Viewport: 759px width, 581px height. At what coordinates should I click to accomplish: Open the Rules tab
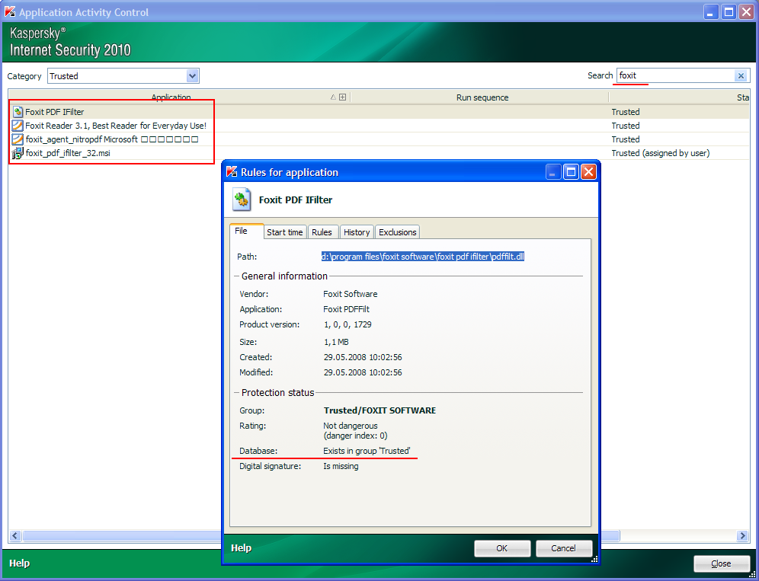point(322,232)
